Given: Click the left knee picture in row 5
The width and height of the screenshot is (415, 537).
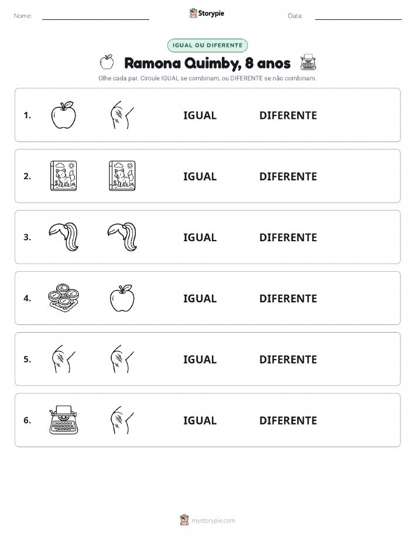Looking at the screenshot, I should [x=63, y=359].
